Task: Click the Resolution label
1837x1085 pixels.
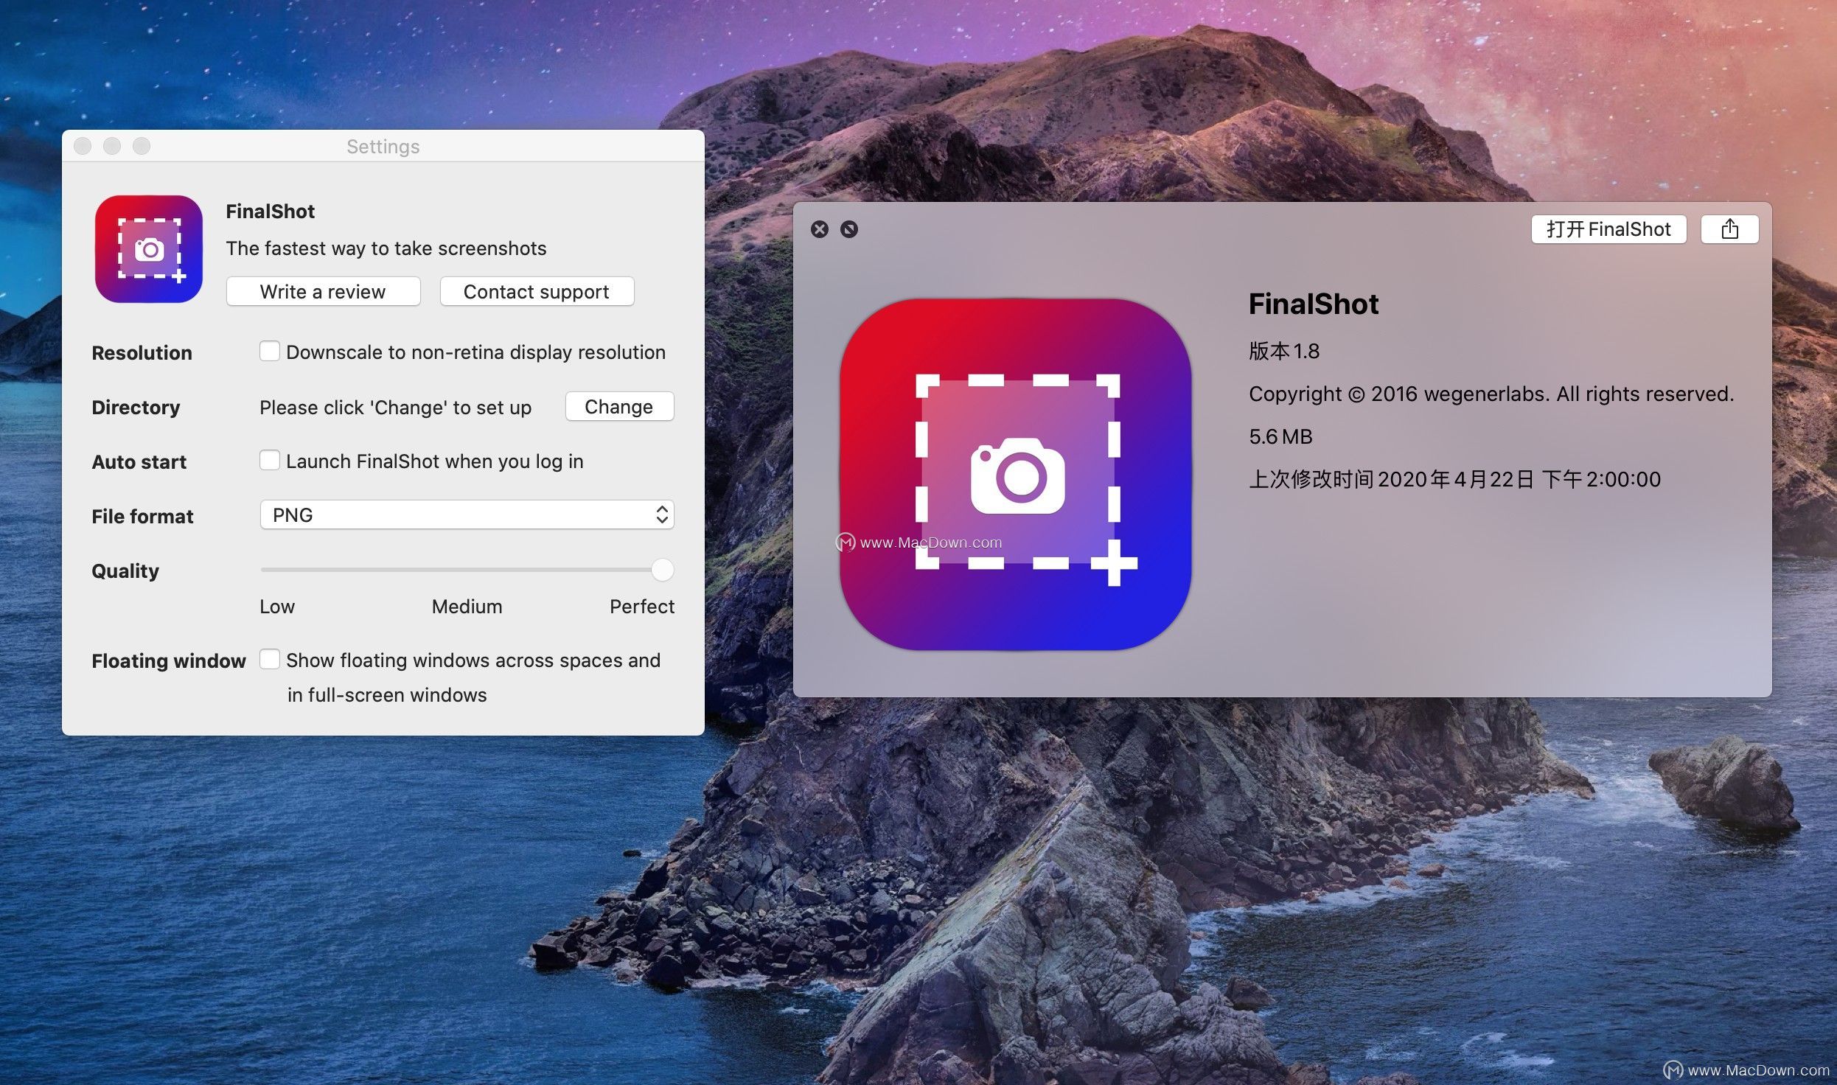Action: pyautogui.click(x=142, y=353)
